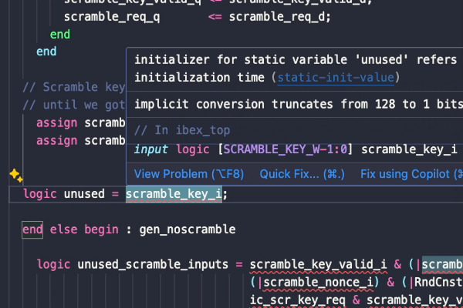Click the green 'end' keyword
The width and height of the screenshot is (463, 308).
click(x=60, y=34)
